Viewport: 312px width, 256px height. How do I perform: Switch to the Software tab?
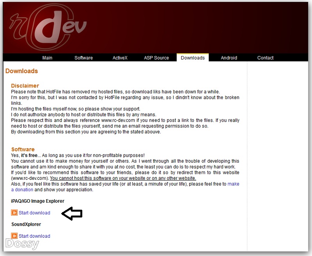click(83, 58)
